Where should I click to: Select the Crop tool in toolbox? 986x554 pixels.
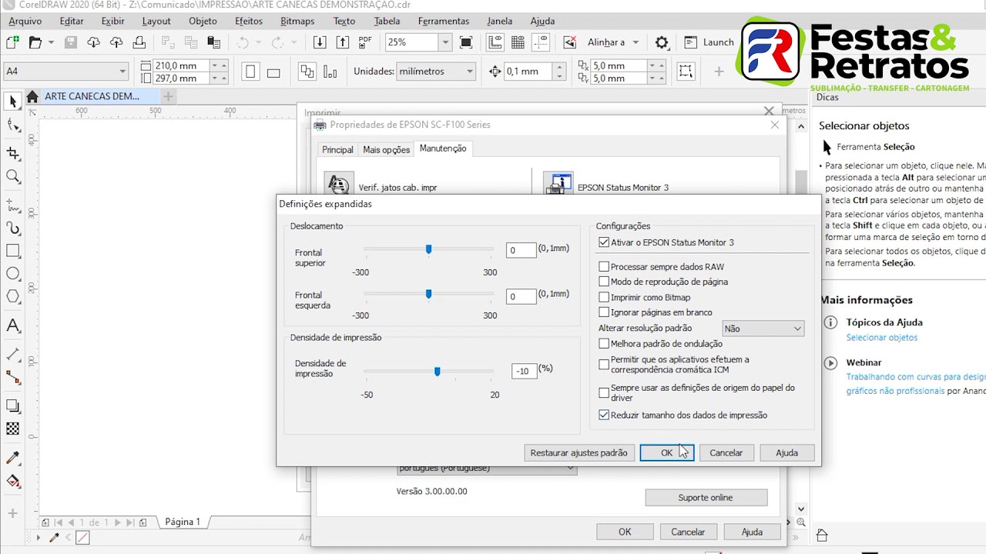[x=13, y=153]
